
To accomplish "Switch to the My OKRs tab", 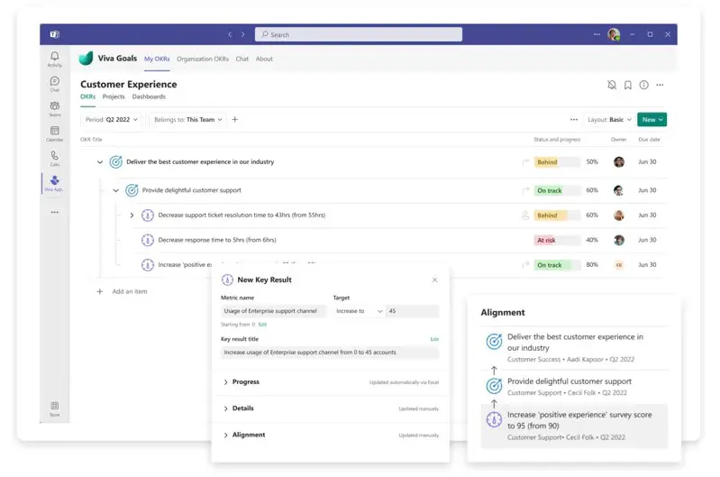I will (x=157, y=59).
